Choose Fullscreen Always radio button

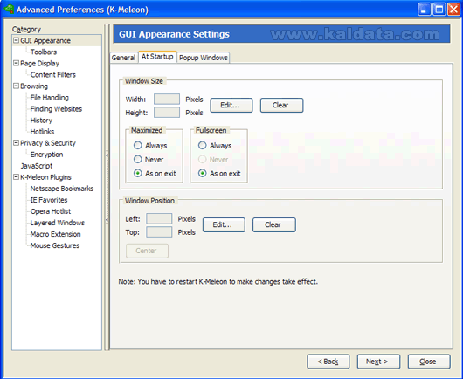coord(203,145)
